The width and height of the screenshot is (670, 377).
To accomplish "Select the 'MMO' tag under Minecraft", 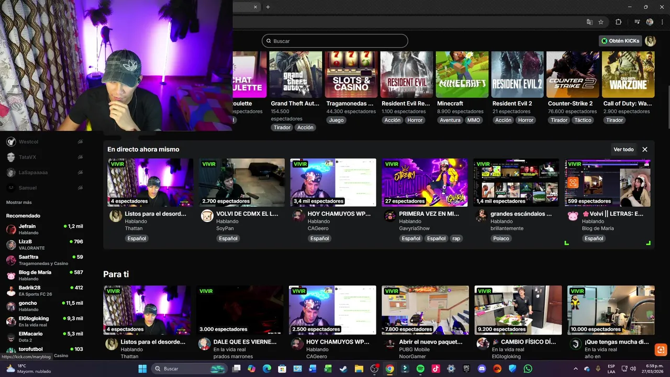I will pos(473,120).
